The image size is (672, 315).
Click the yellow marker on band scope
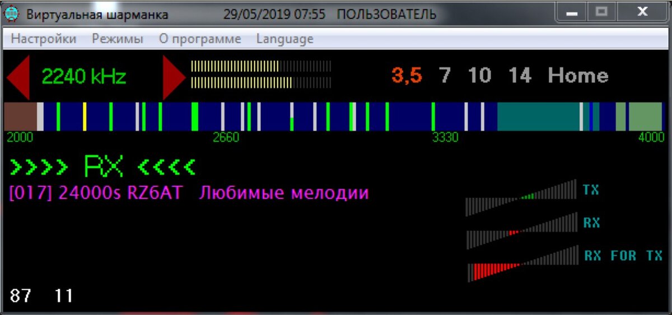(x=84, y=116)
